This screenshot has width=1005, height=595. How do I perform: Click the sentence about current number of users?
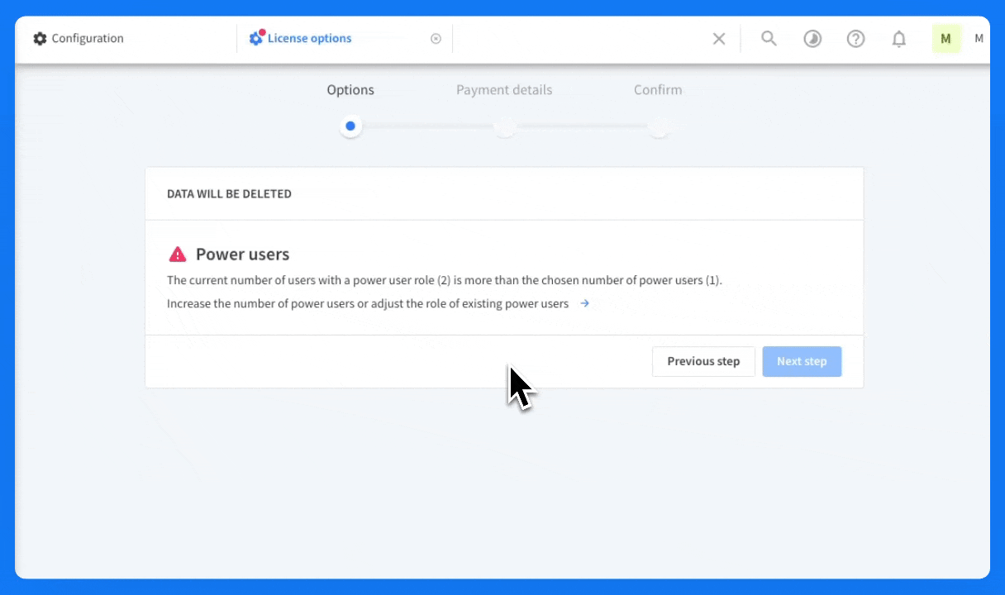445,280
